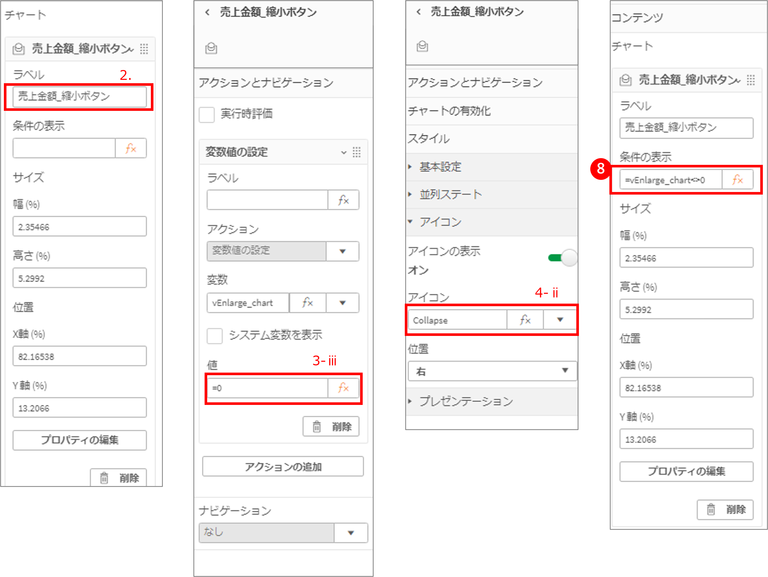
Task: Click the Collapse icon name field
Action: 457,320
